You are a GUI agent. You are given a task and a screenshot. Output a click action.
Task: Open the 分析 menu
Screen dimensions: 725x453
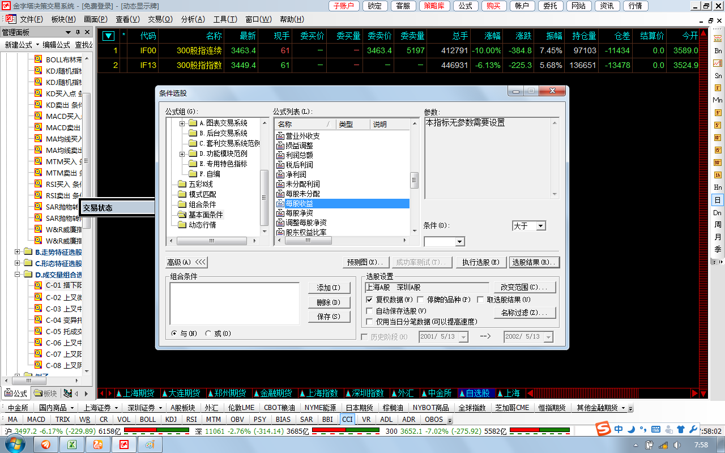[x=193, y=19]
